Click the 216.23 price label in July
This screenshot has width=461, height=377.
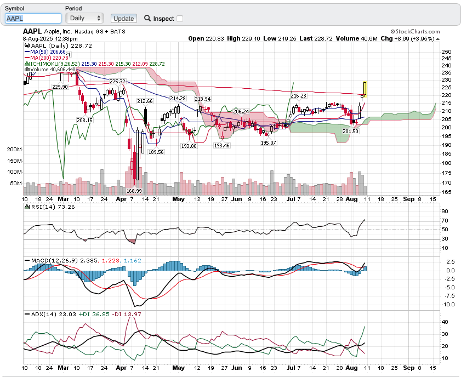click(298, 95)
